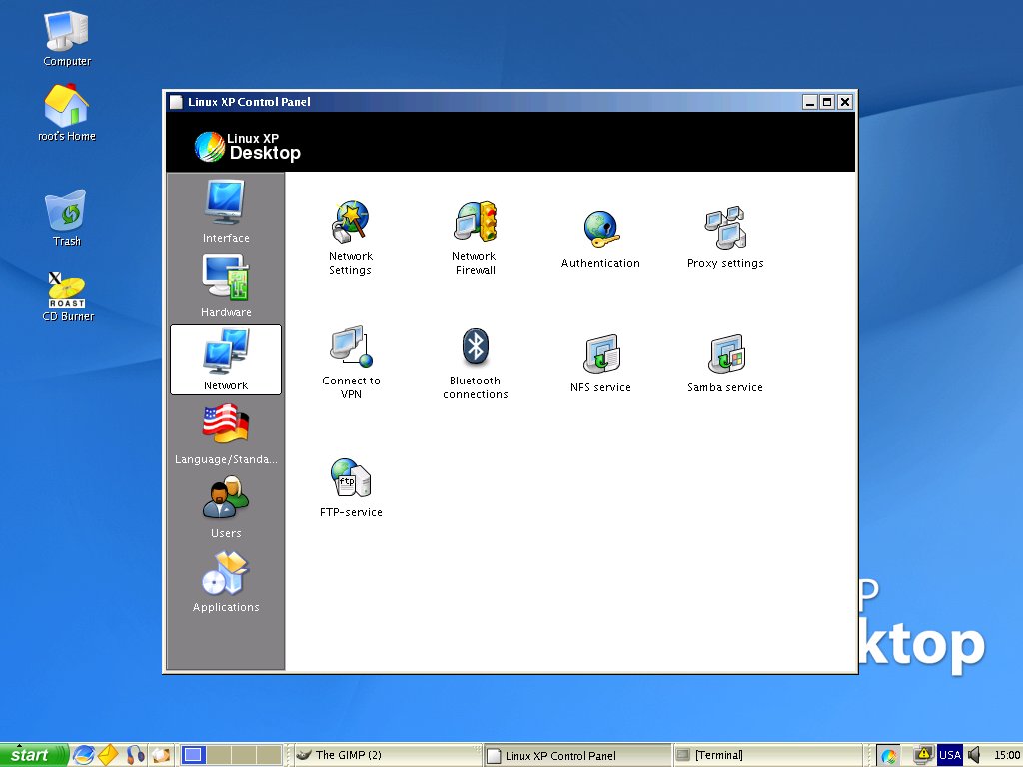Open Proxy settings

click(x=725, y=238)
